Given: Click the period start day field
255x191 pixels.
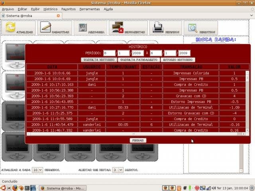Looking at the screenshot, I should [x=109, y=53].
